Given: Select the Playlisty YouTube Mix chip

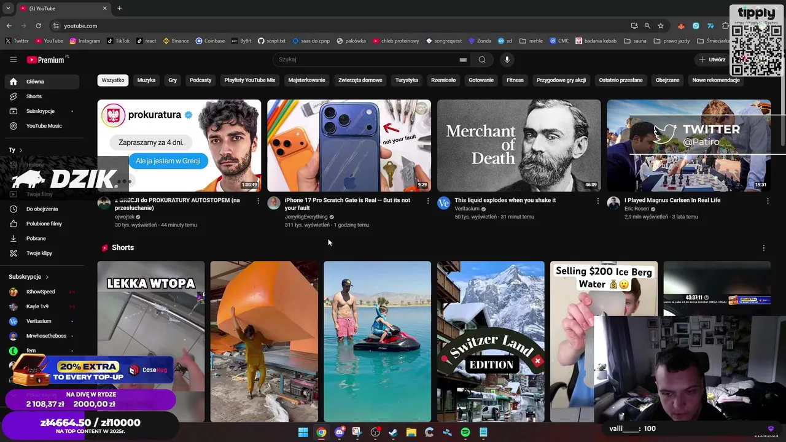Looking at the screenshot, I should coord(250,80).
